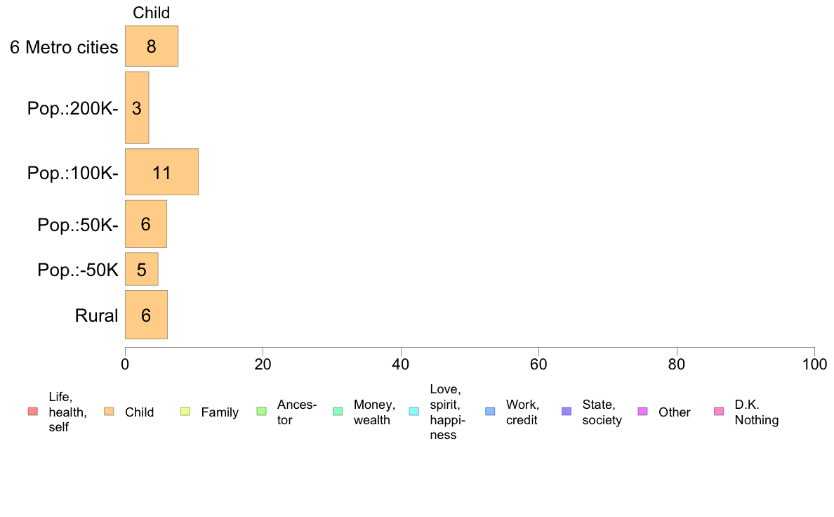Viewport: 834px width, 517px height.
Task: Click the Love, spirit, happiness legend swatch
Action: tap(413, 412)
